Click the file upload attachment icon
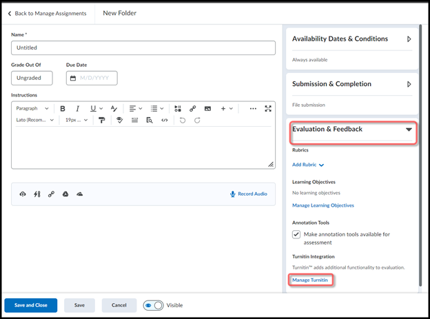This screenshot has height=319, width=430. pyautogui.click(x=23, y=194)
